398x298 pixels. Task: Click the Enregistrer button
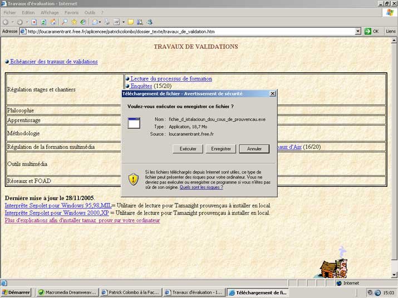tap(221, 149)
